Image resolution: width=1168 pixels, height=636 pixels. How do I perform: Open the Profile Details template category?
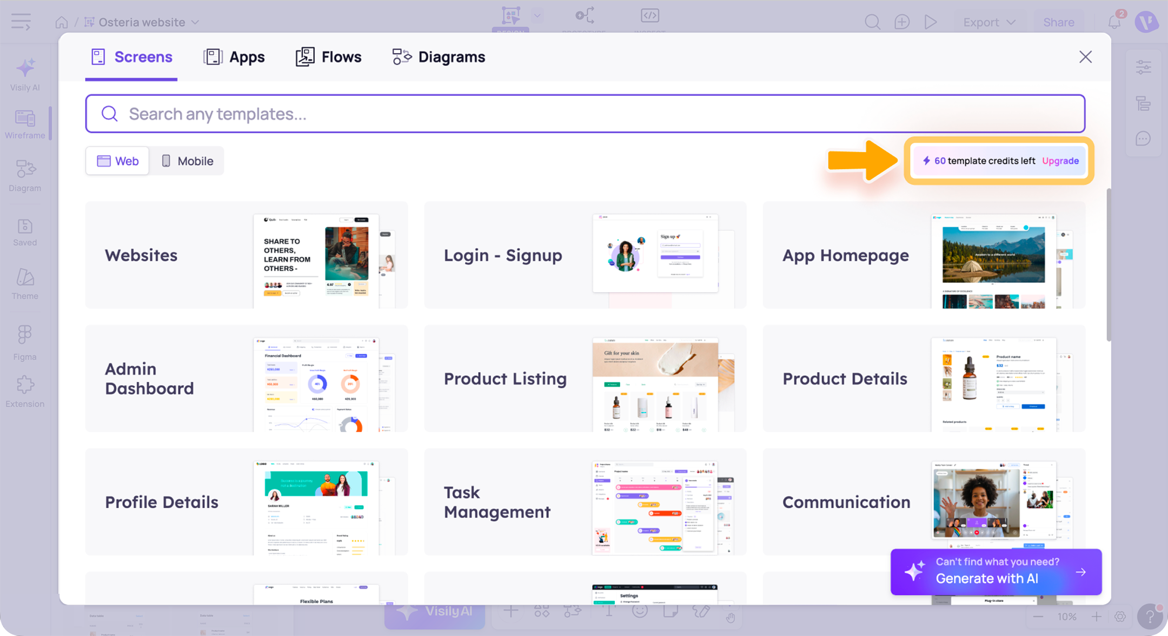[247, 502]
